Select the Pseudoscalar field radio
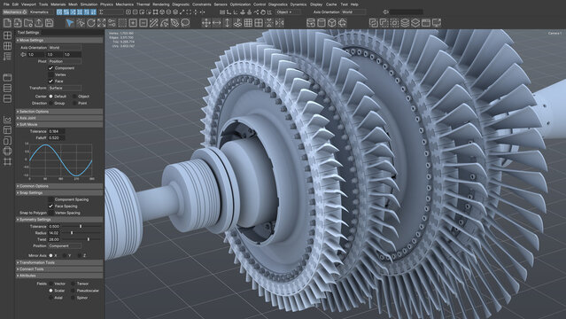 [x=73, y=291]
